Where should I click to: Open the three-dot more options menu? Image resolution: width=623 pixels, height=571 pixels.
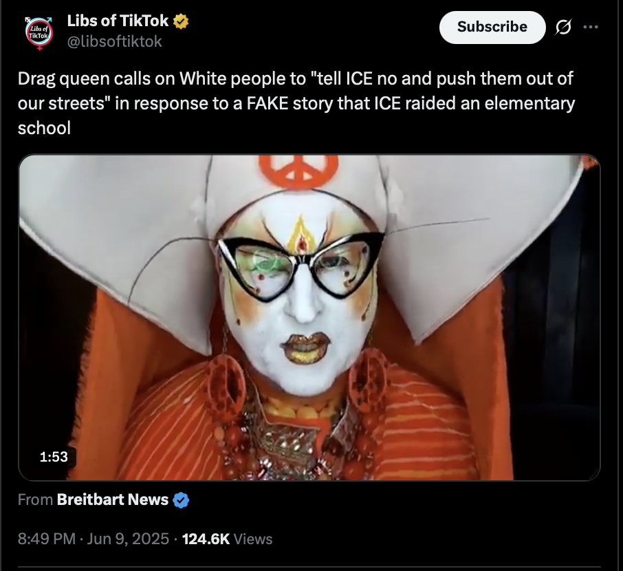[591, 27]
